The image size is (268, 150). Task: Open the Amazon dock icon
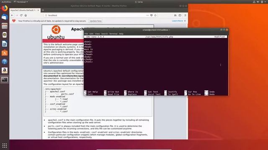tap(5, 70)
